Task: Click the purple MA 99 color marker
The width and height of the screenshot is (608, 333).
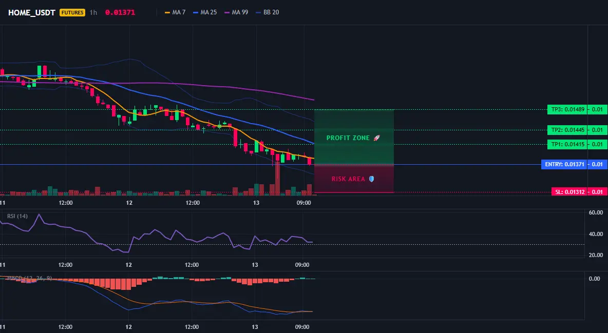Action: pos(227,12)
